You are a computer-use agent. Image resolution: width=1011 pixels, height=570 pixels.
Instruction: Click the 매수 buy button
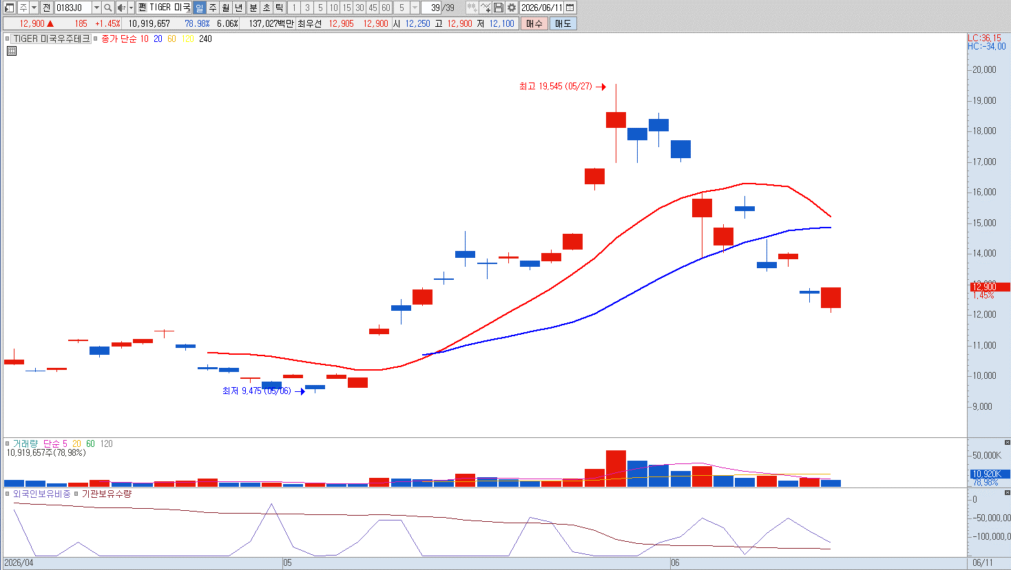click(534, 23)
